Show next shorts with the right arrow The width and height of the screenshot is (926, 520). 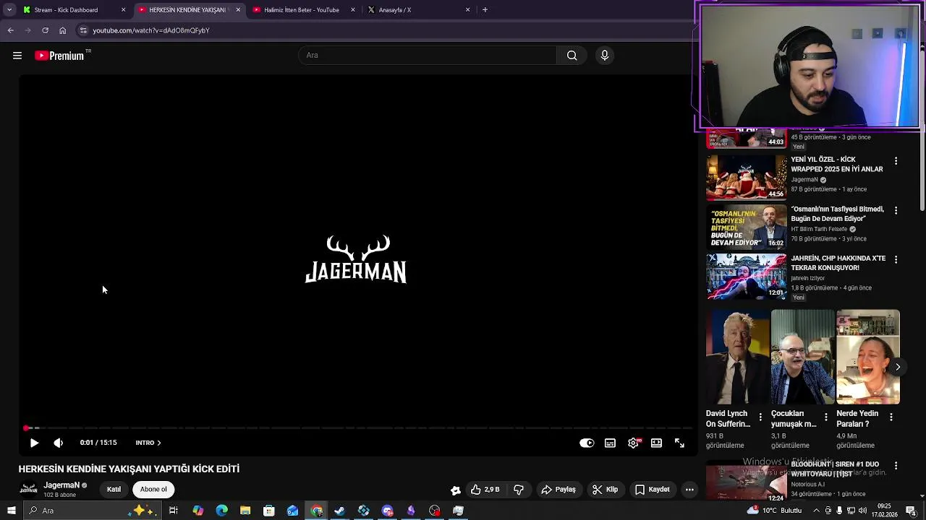898,367
